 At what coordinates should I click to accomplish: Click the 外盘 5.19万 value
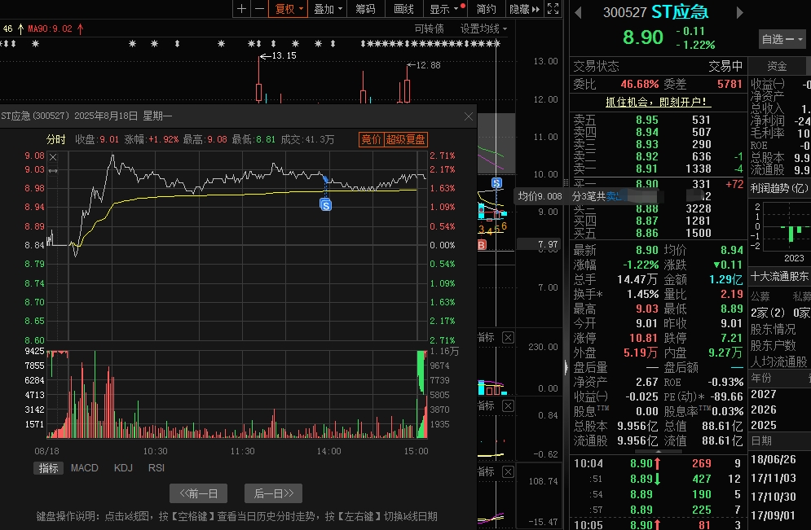[x=641, y=353]
